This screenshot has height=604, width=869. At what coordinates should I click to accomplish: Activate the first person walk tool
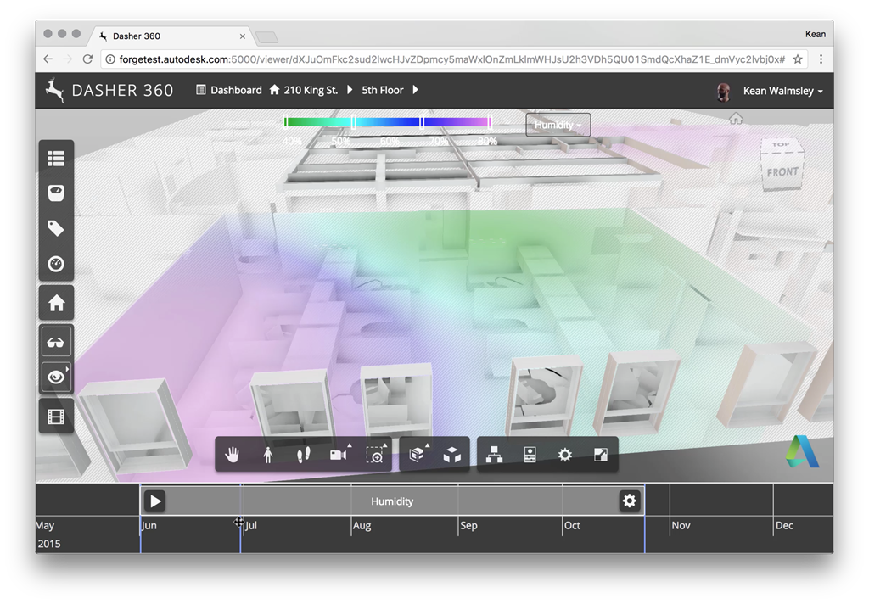point(268,456)
